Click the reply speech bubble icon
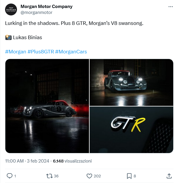This screenshot has width=178, height=183. pos(10,176)
